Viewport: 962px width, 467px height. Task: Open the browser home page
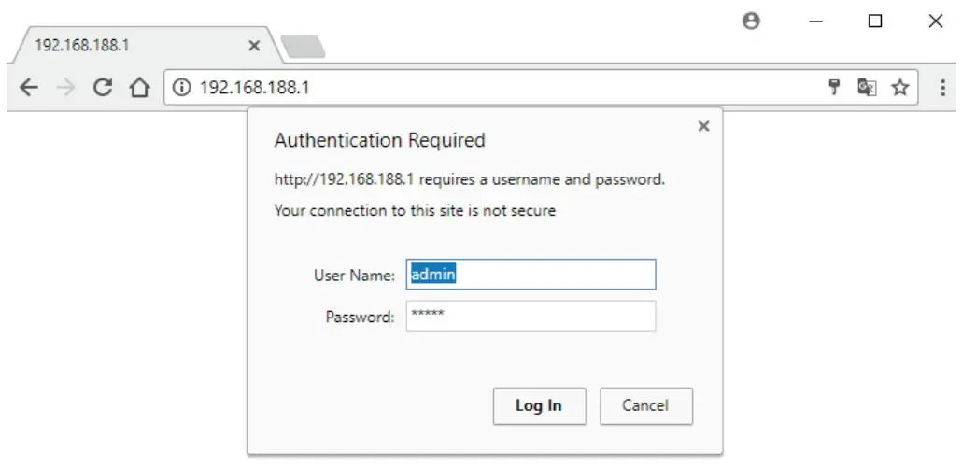(x=139, y=88)
